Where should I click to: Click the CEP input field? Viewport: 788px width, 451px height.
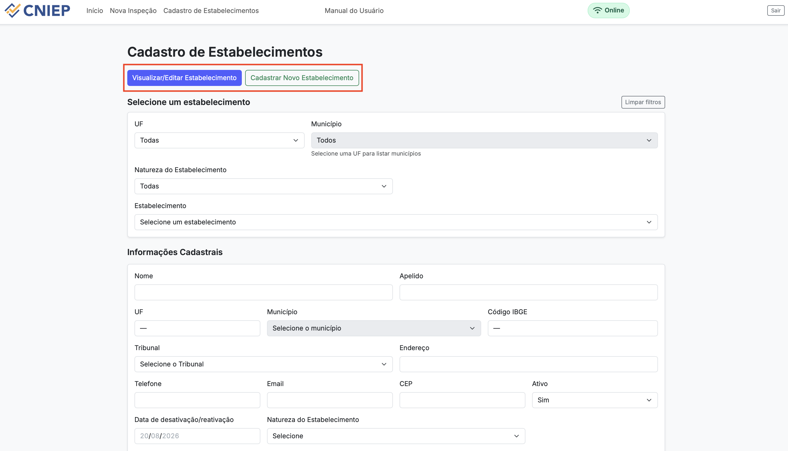[x=462, y=400]
